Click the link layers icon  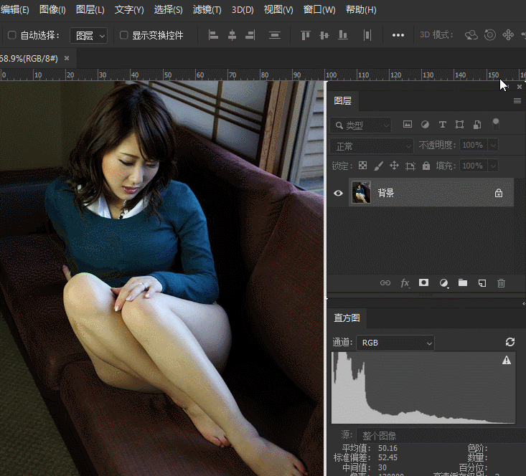(x=385, y=283)
